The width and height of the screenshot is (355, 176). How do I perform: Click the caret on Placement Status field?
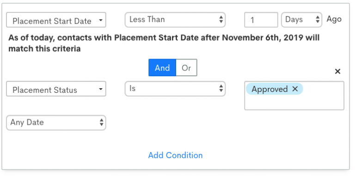click(101, 89)
